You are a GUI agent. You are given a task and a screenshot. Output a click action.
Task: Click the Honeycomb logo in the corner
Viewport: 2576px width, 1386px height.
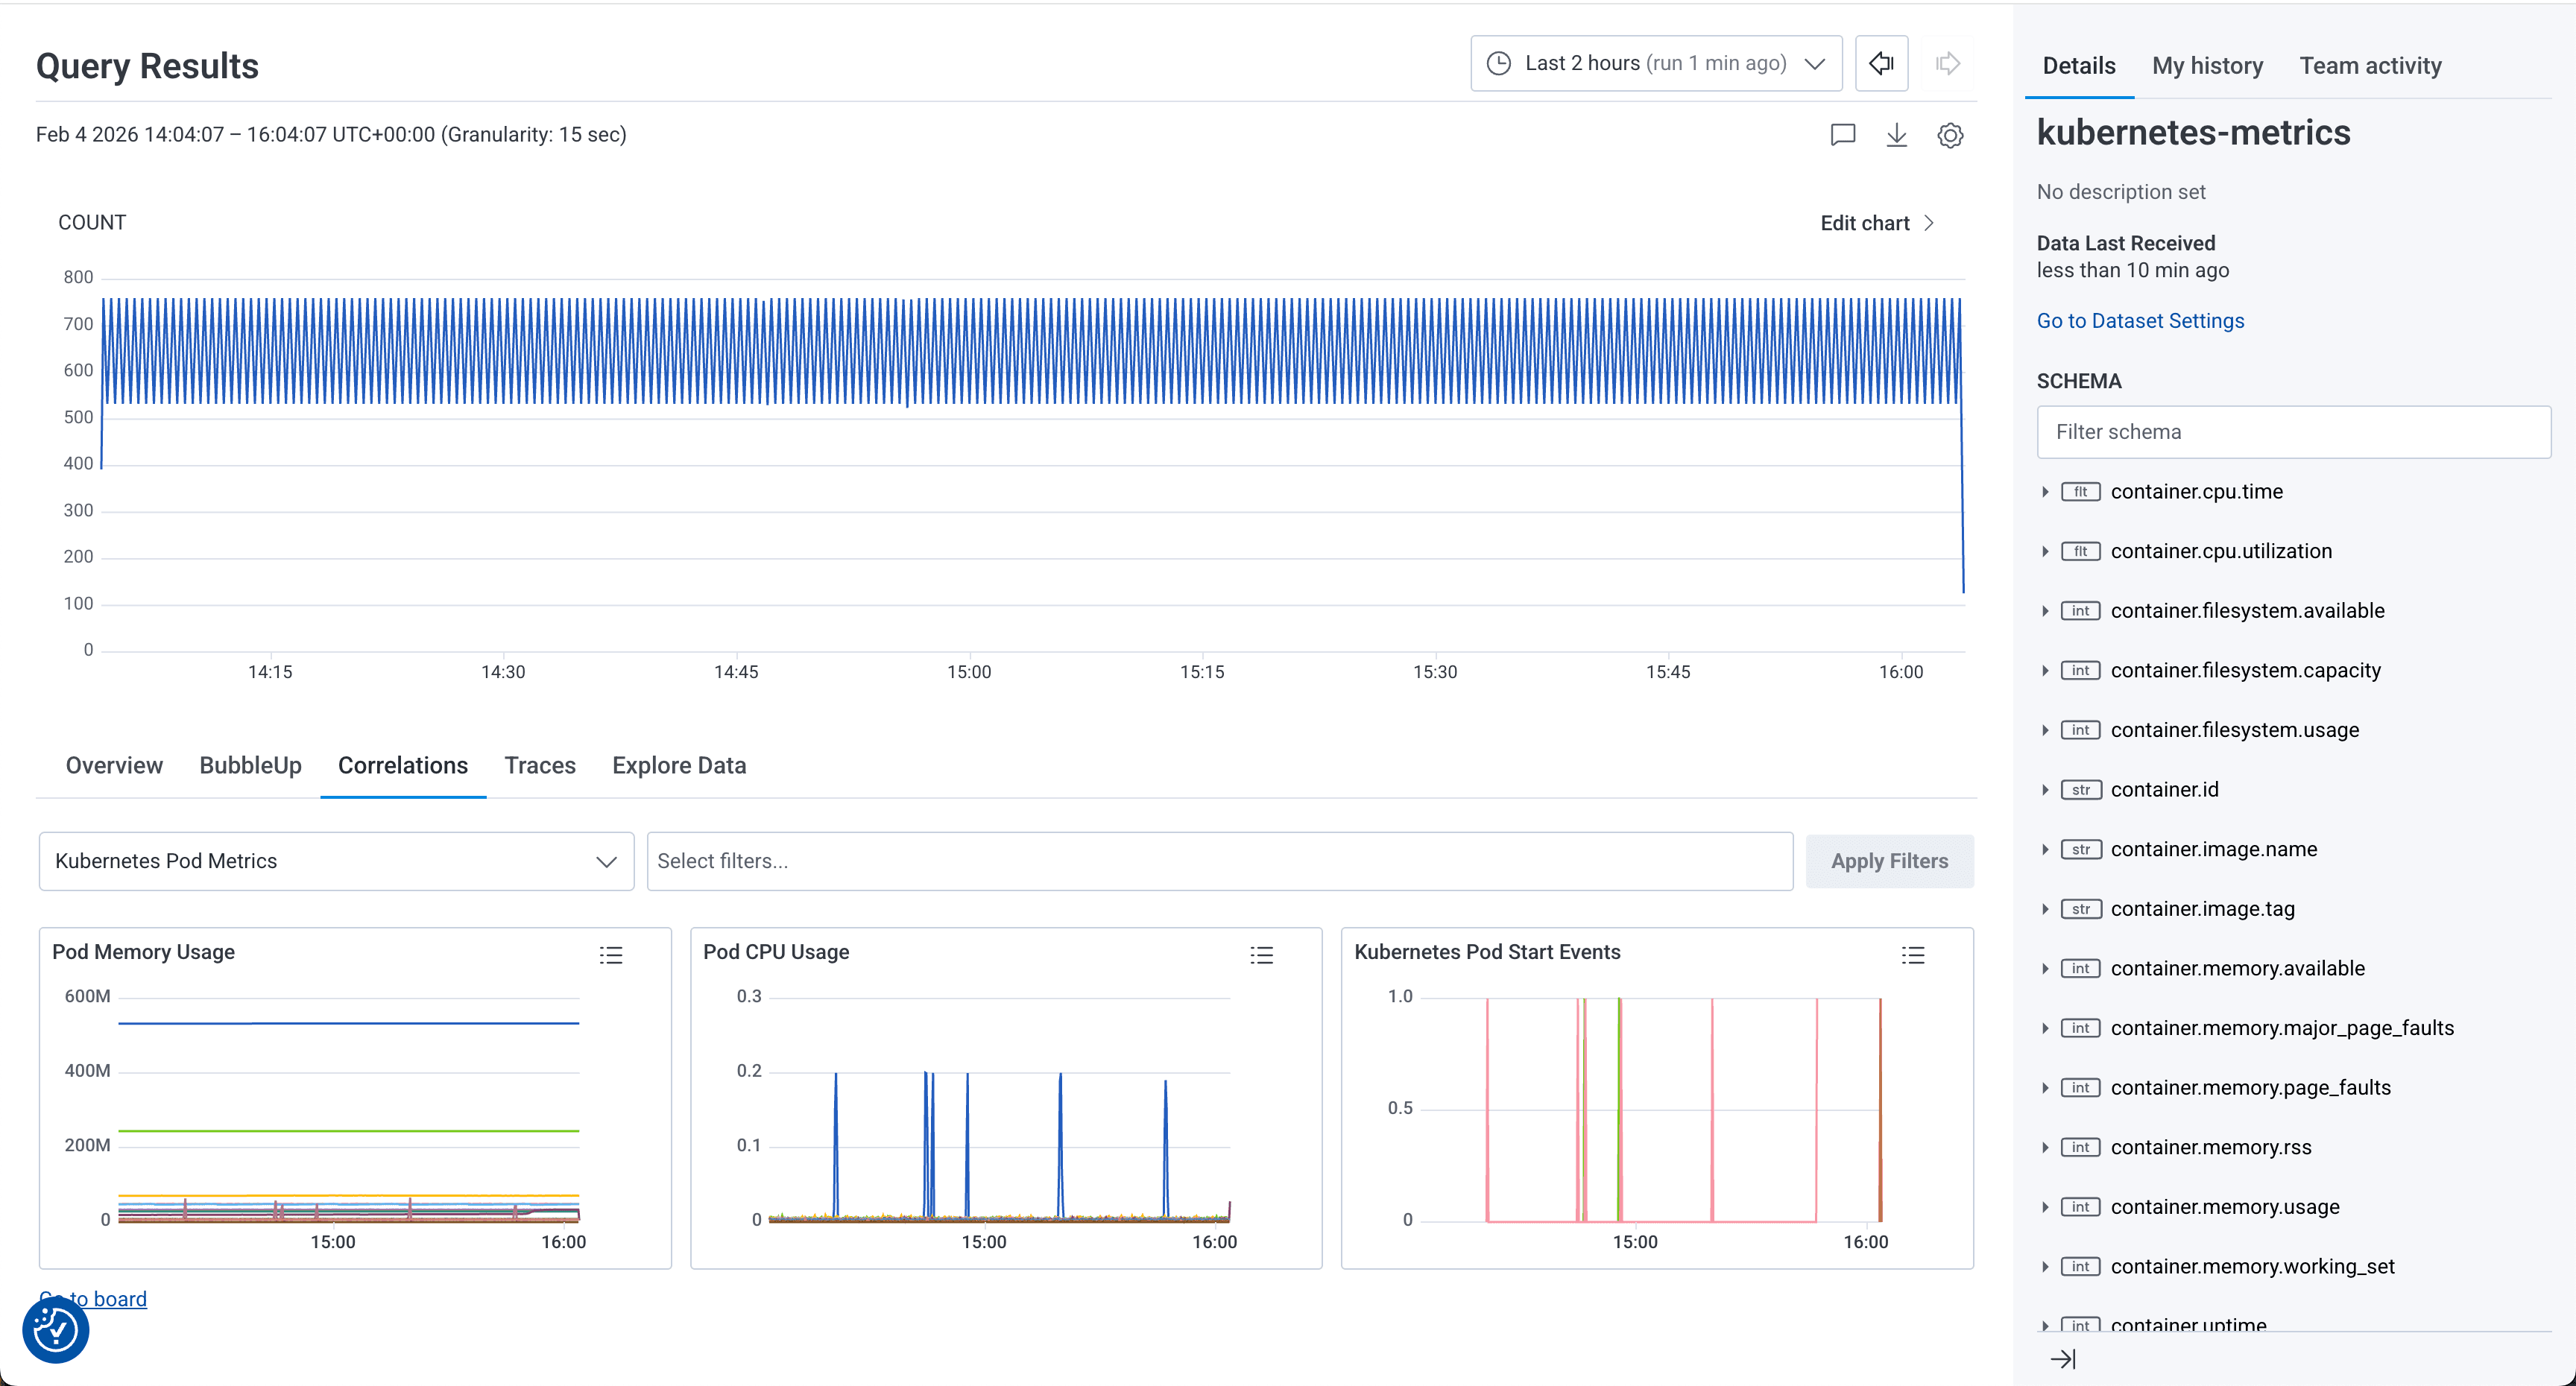[x=55, y=1331]
